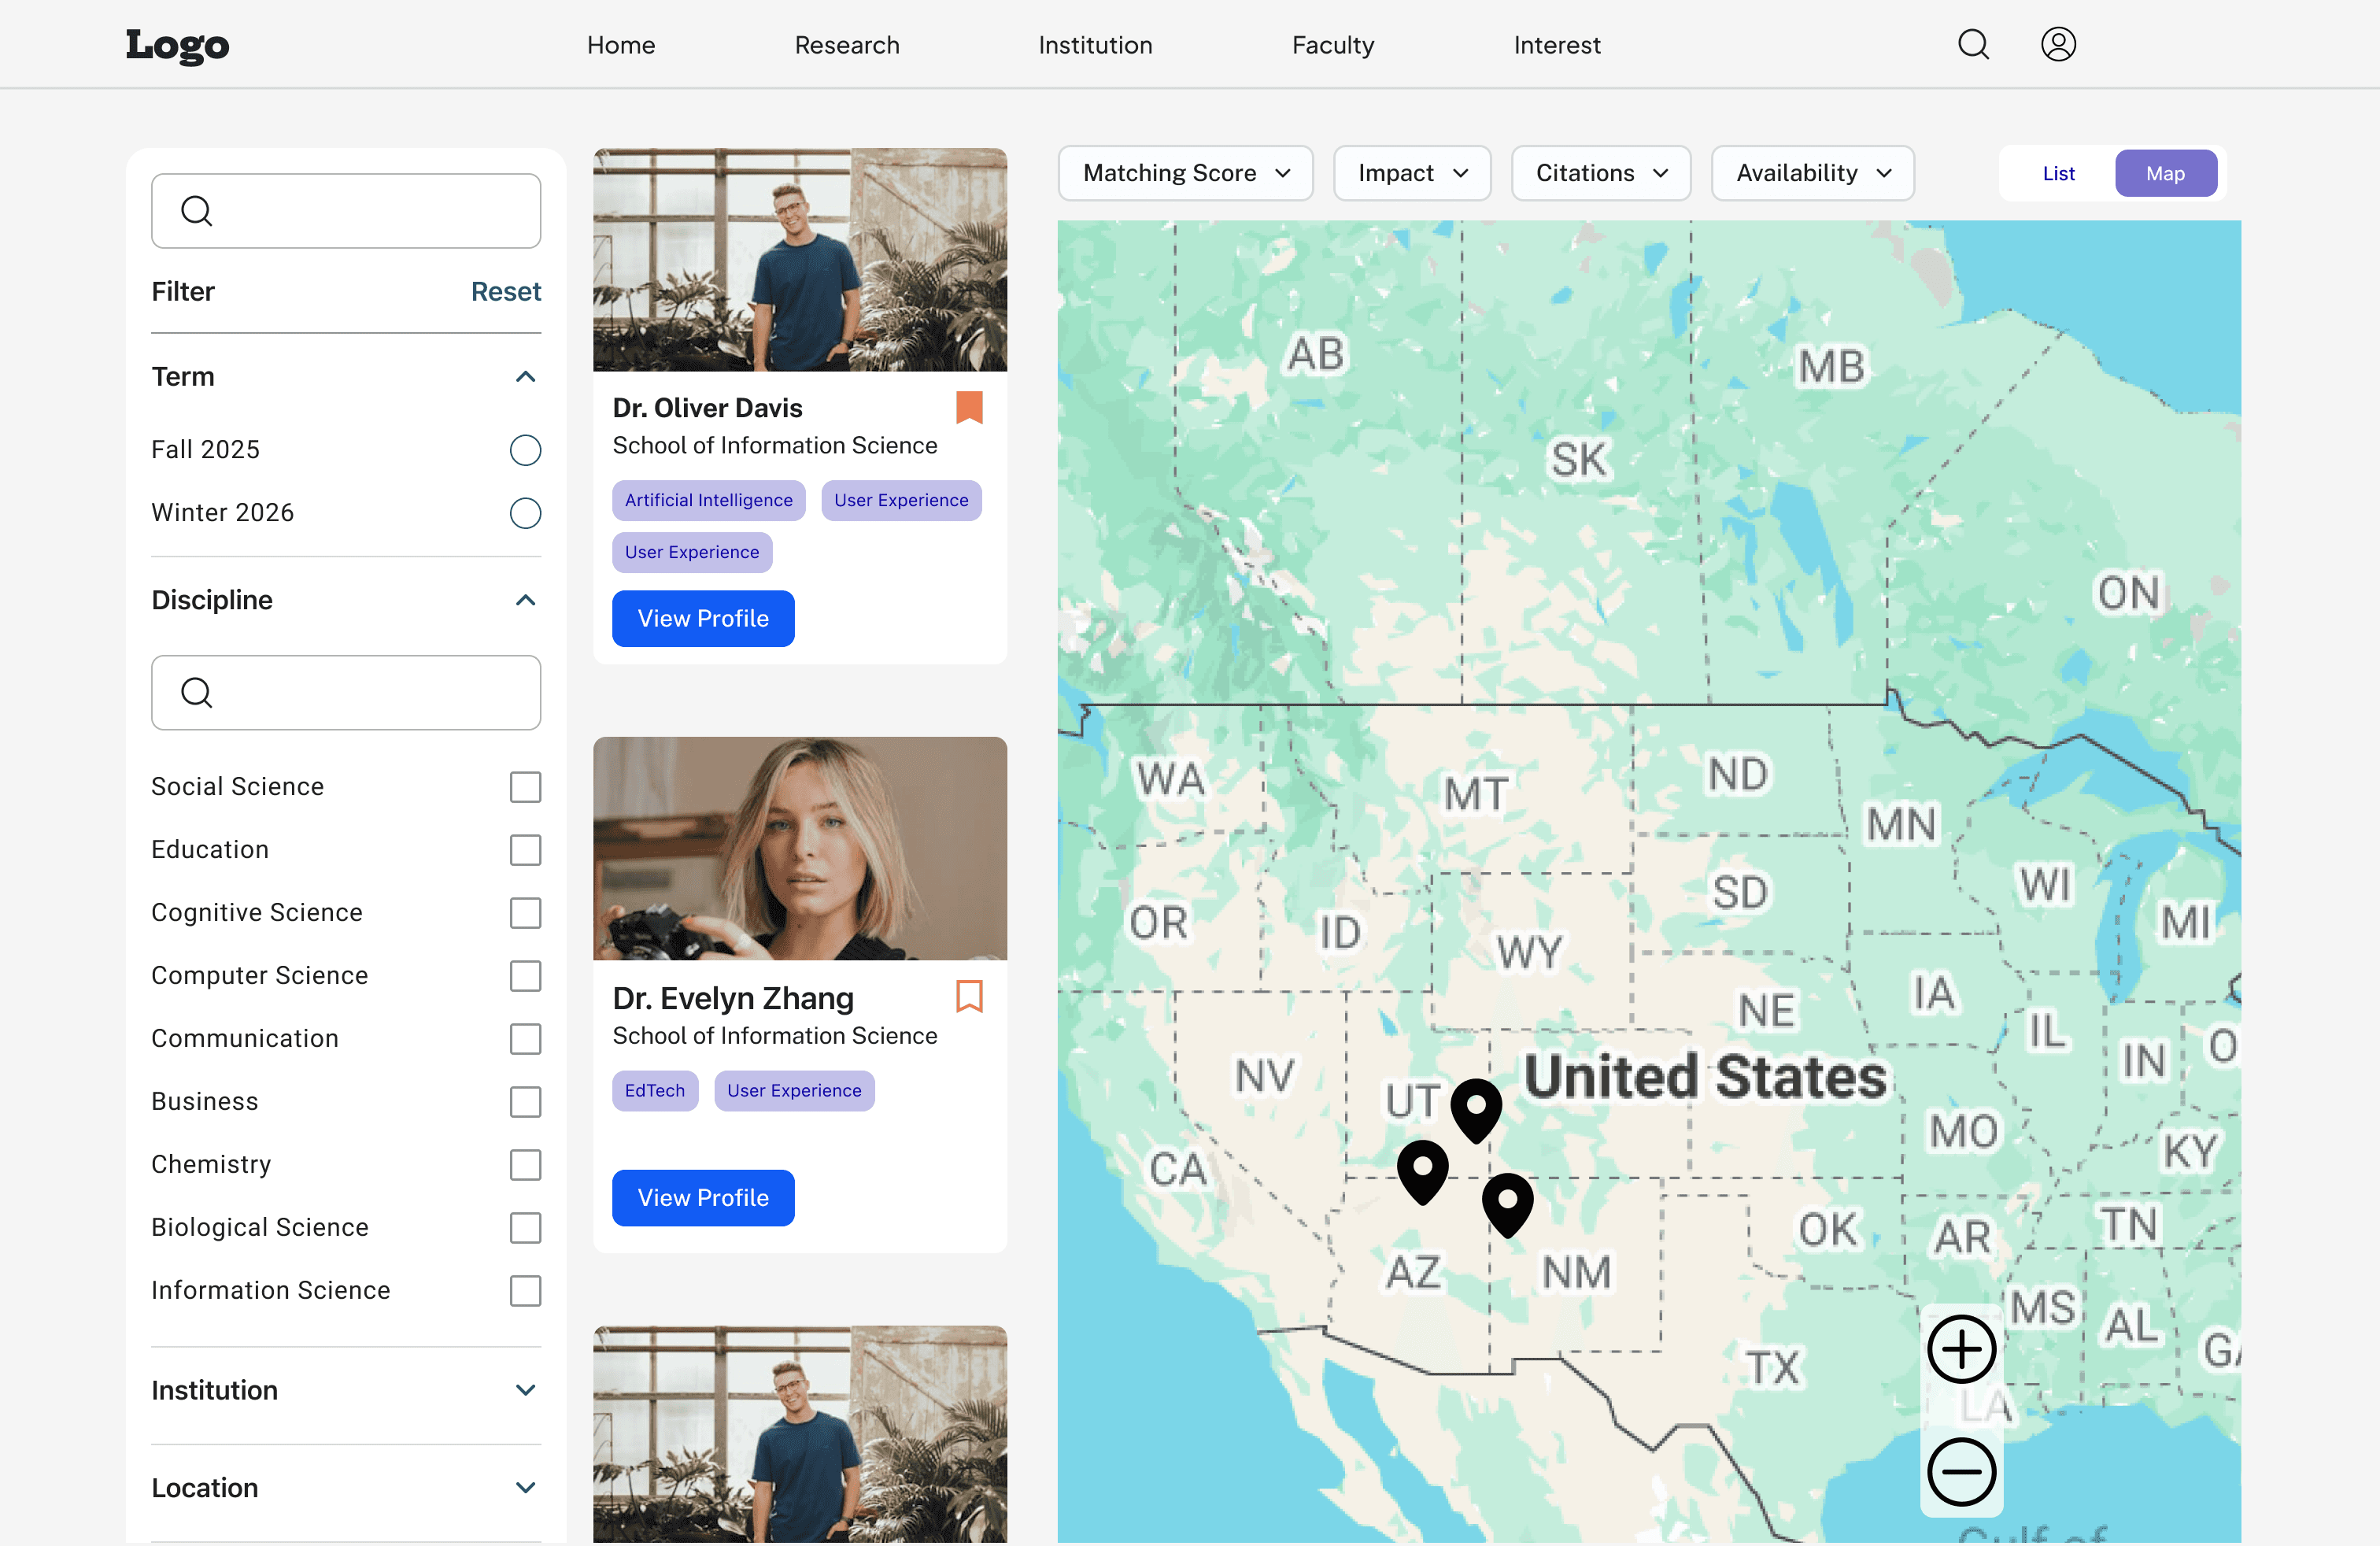Screen dimensions: 2380x1546
Task: Collapse the Discipline filter section
Action: 525,600
